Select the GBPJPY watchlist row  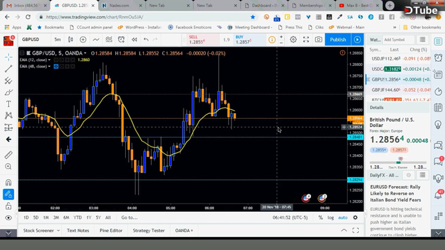click(x=398, y=90)
